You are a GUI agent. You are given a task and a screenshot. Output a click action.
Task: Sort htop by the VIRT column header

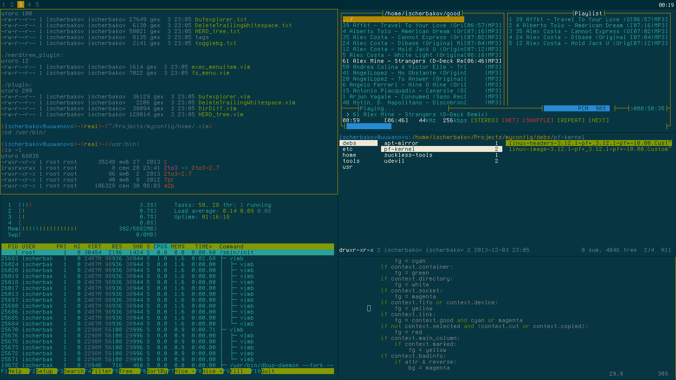tap(95, 246)
